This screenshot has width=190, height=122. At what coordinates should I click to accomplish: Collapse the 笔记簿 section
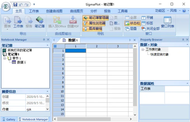47,45
